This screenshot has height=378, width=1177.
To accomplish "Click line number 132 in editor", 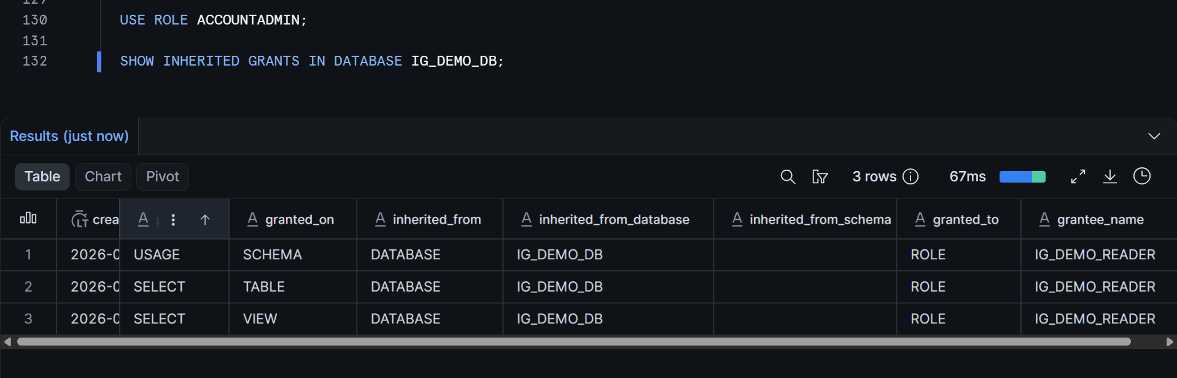I will [35, 61].
